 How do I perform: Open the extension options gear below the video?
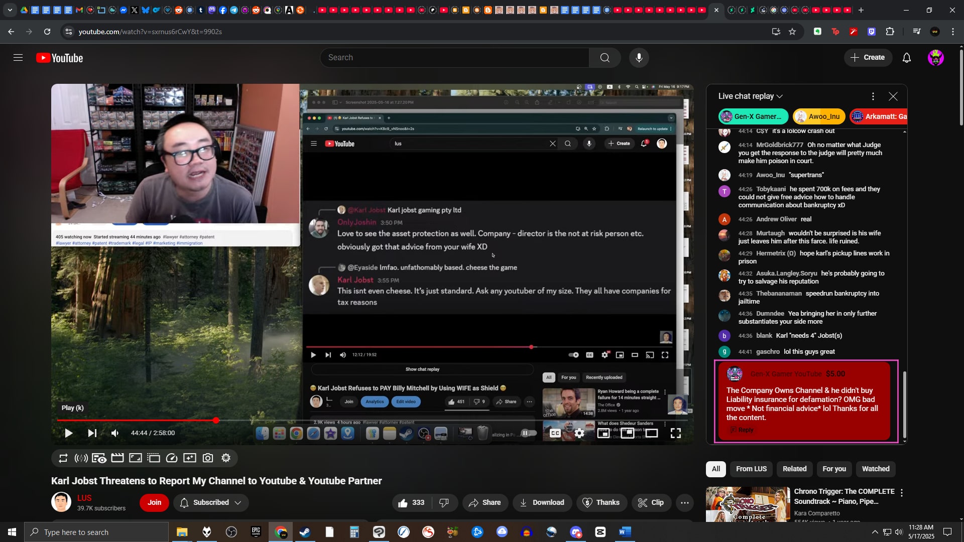tap(226, 458)
